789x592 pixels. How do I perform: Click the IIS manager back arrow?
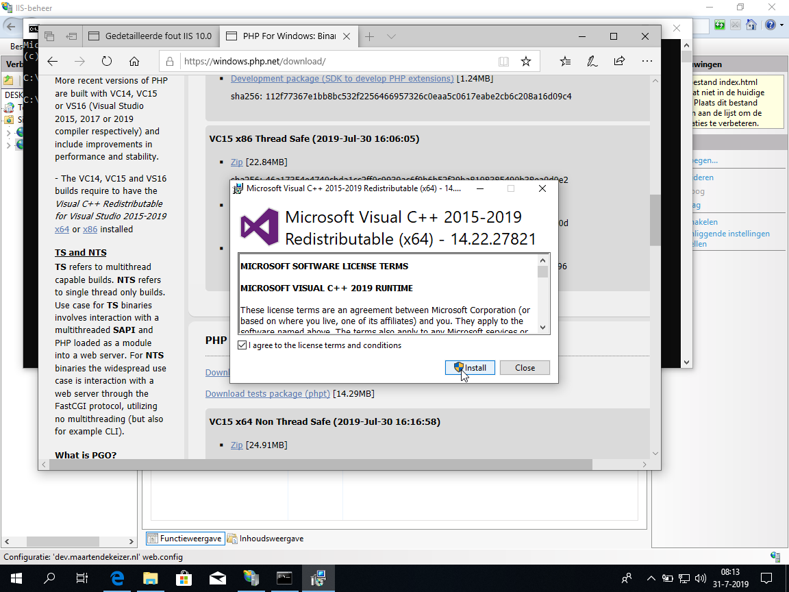click(x=11, y=26)
